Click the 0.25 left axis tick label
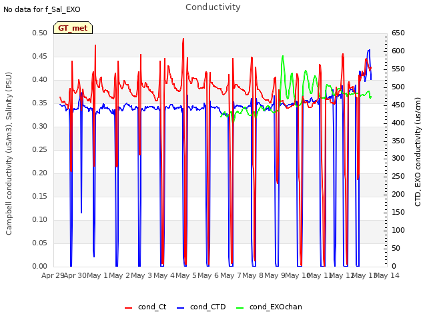The image size is (427, 320). (40, 149)
